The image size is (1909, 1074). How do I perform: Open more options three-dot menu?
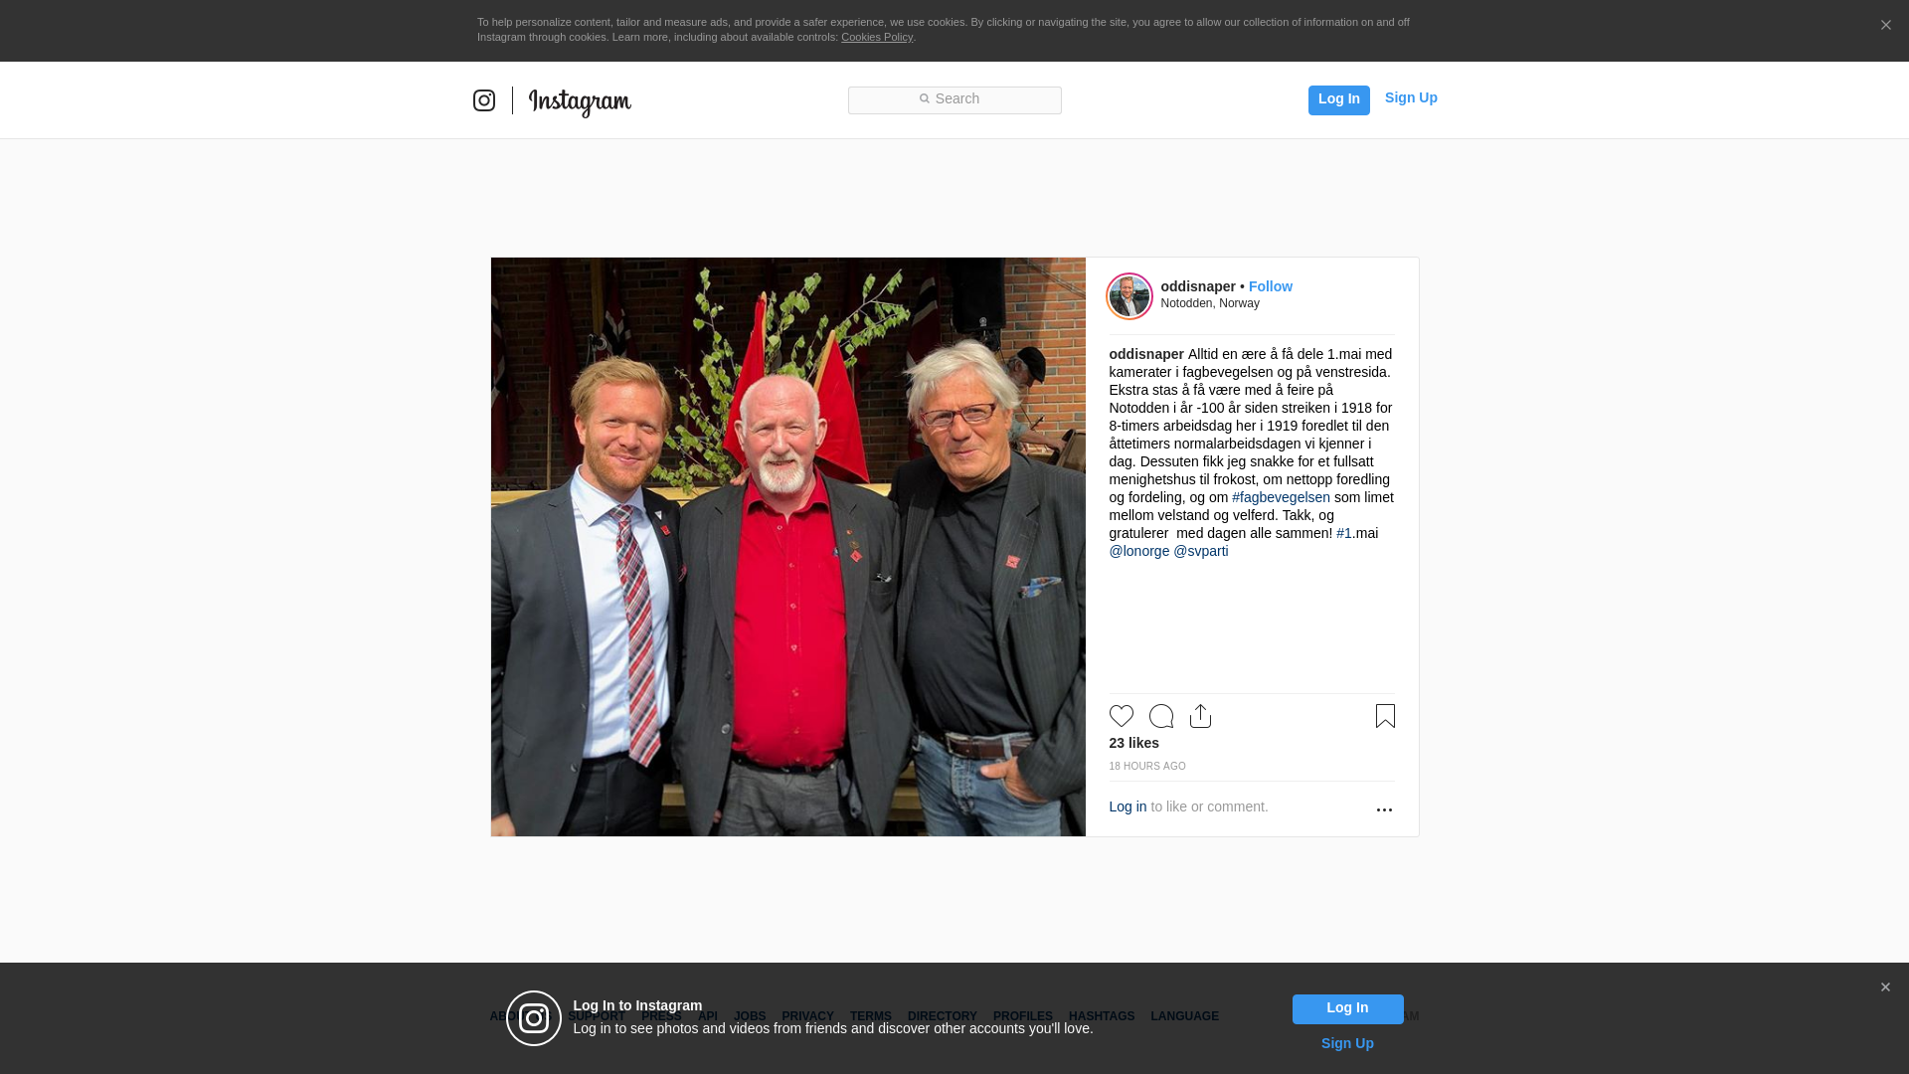click(x=1384, y=809)
